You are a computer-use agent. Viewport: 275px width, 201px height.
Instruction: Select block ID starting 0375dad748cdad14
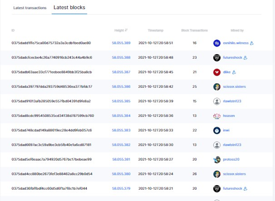51,130
